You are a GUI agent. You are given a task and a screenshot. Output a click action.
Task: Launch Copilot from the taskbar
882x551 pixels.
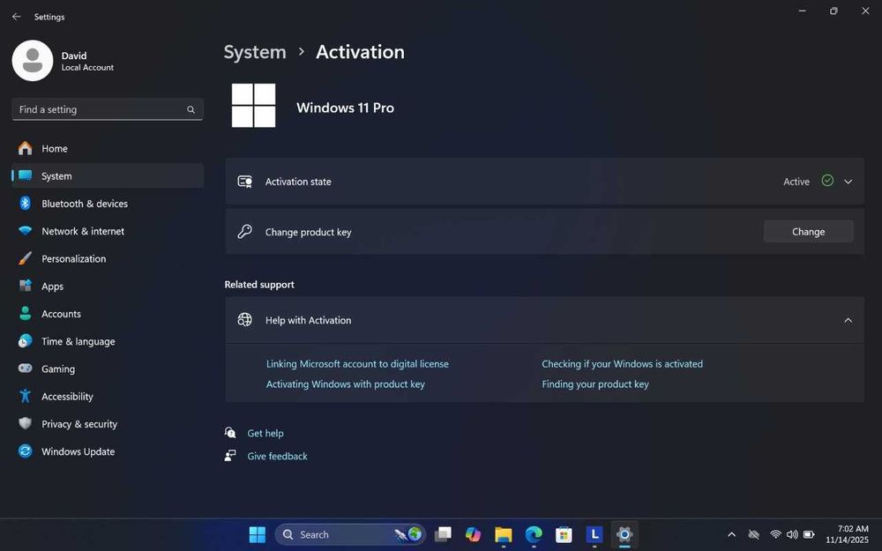pos(473,534)
